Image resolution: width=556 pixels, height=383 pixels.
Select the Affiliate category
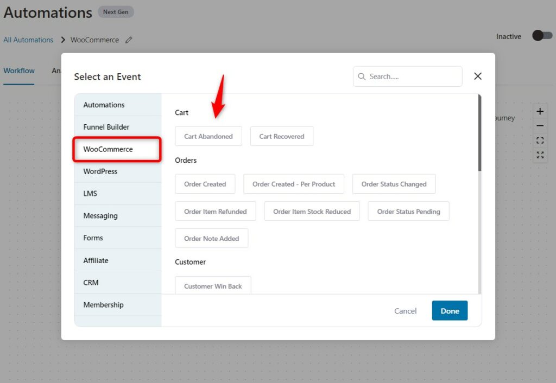coord(118,260)
